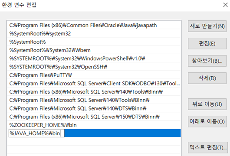
Task: Click the %JAVA_HOME%\bin edit field
Action: [x=36, y=133]
